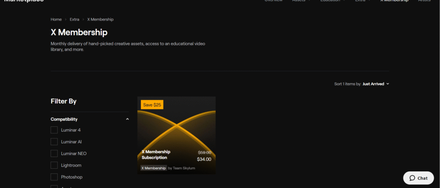
Task: Open the Team Skylum author link
Action: (184, 168)
